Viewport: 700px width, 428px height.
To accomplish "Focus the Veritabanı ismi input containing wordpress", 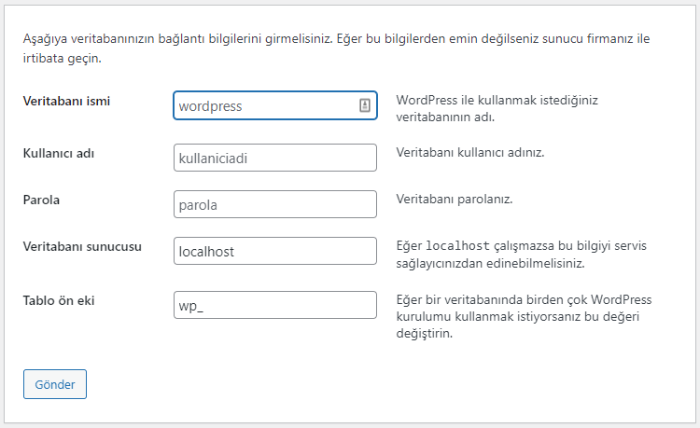I will click(261, 106).
